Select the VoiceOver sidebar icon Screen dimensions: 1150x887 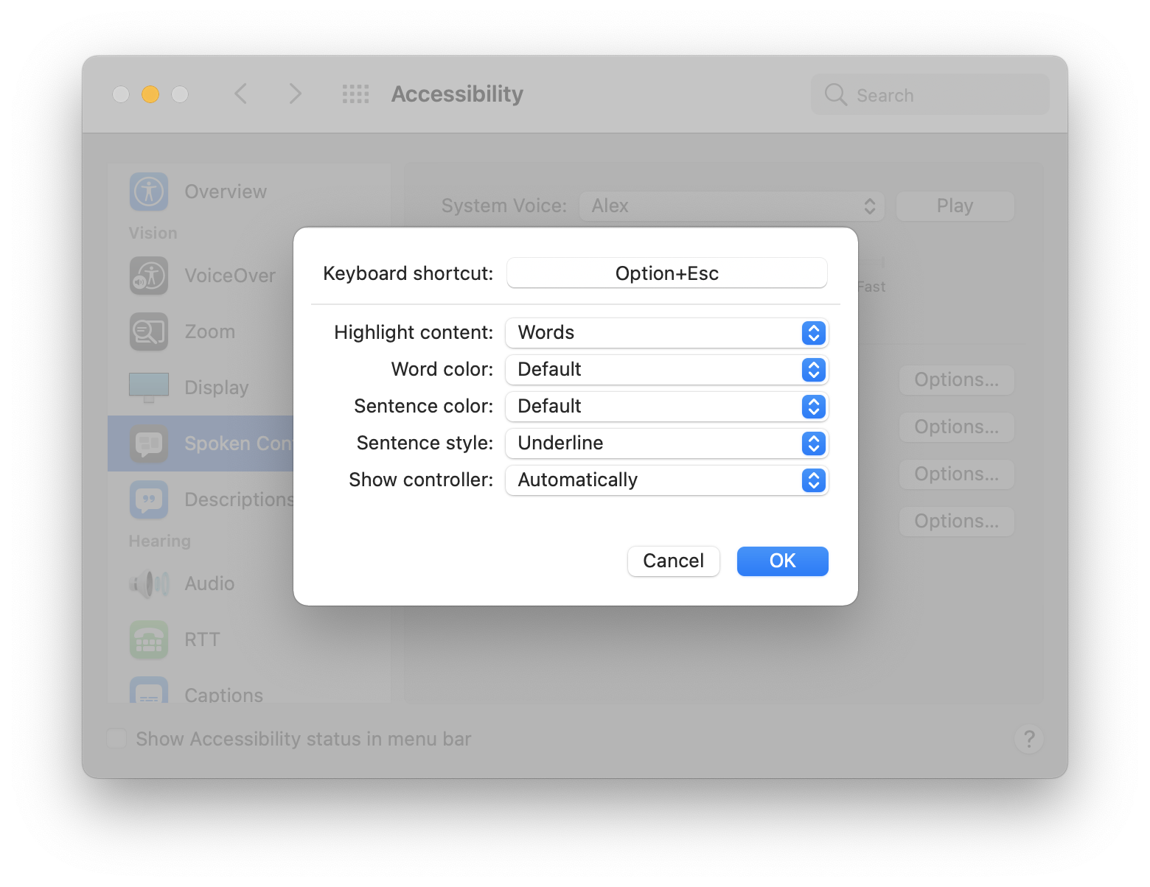148,276
